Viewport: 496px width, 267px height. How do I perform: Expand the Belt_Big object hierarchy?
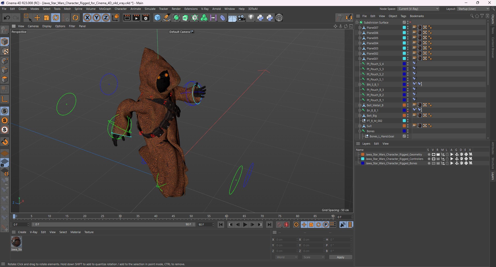(x=360, y=116)
